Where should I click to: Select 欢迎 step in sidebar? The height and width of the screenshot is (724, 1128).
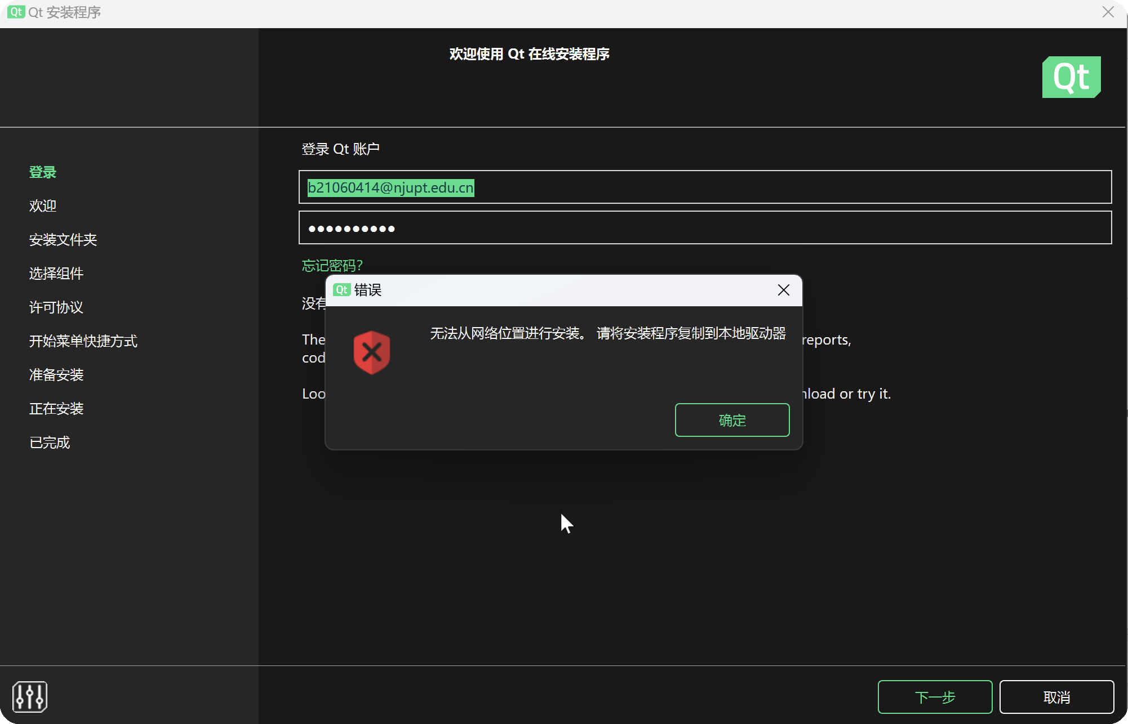pos(43,206)
